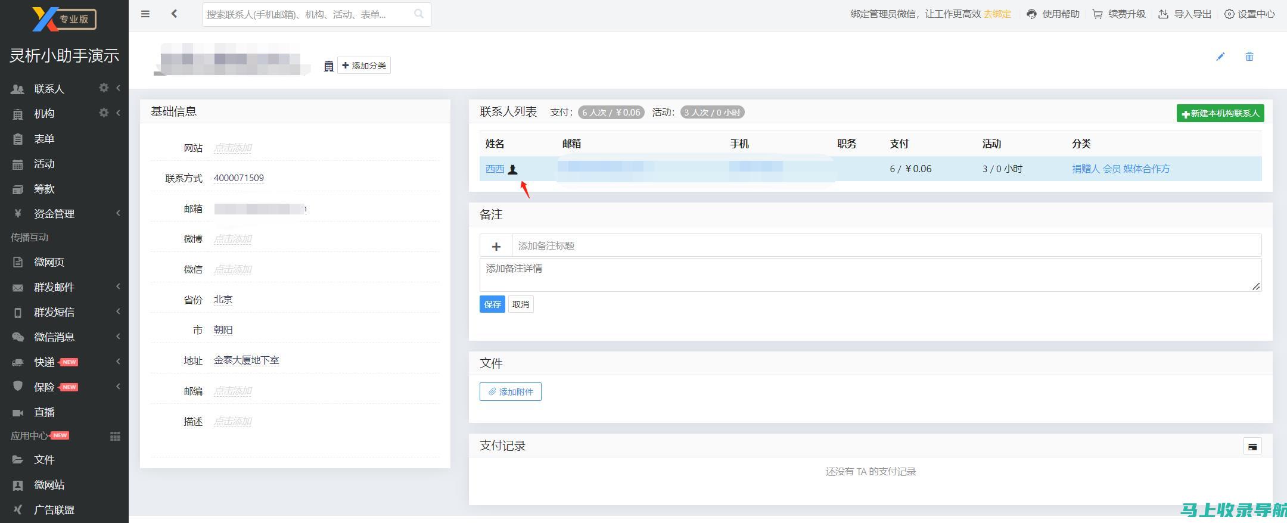This screenshot has width=1287, height=523.
Task: Open the 应用中心 grid icon
Action: (x=115, y=437)
